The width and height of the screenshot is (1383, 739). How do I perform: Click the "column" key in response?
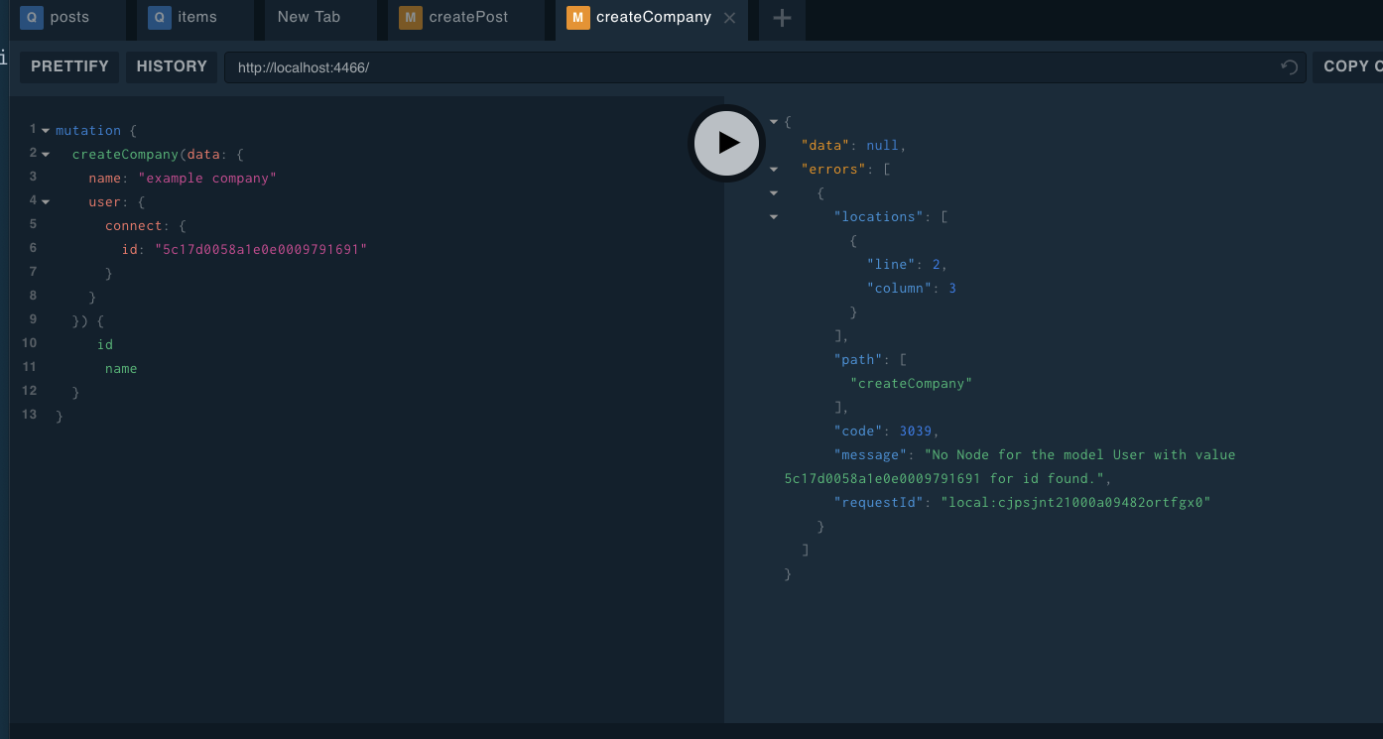click(x=899, y=289)
